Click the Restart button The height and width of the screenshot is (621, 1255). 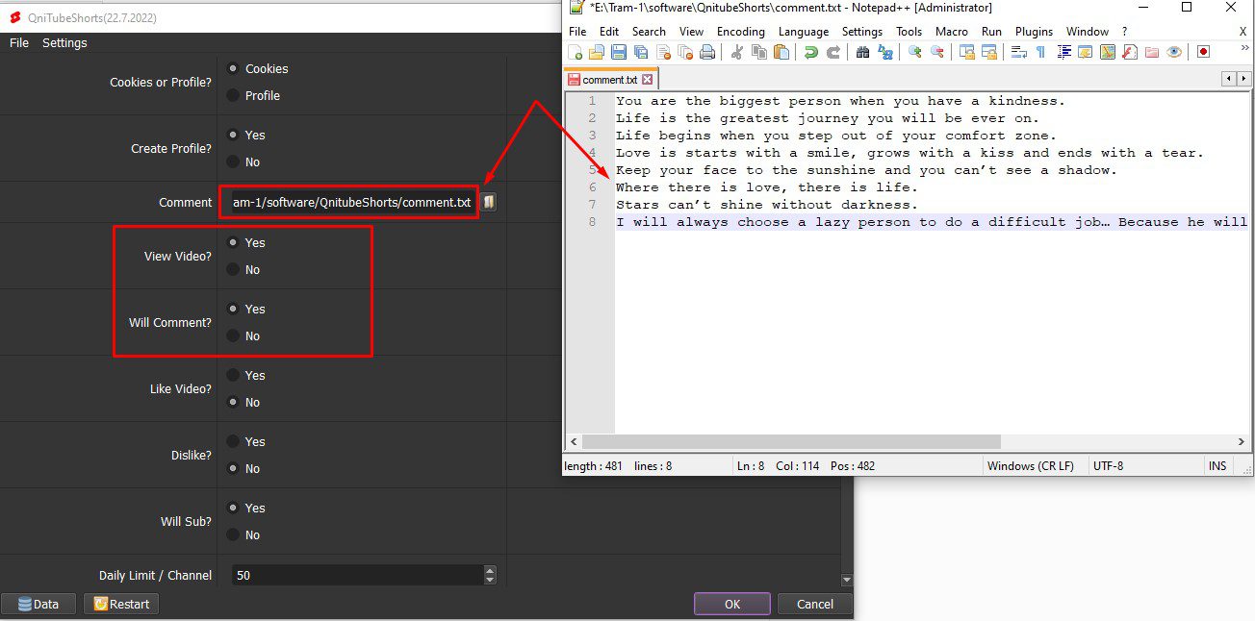[121, 604]
